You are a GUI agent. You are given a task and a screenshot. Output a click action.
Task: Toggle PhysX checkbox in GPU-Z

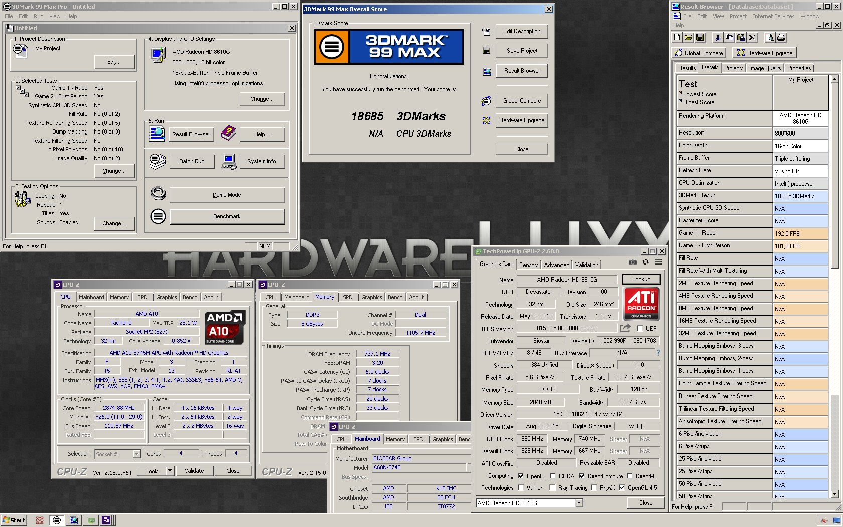click(x=594, y=487)
